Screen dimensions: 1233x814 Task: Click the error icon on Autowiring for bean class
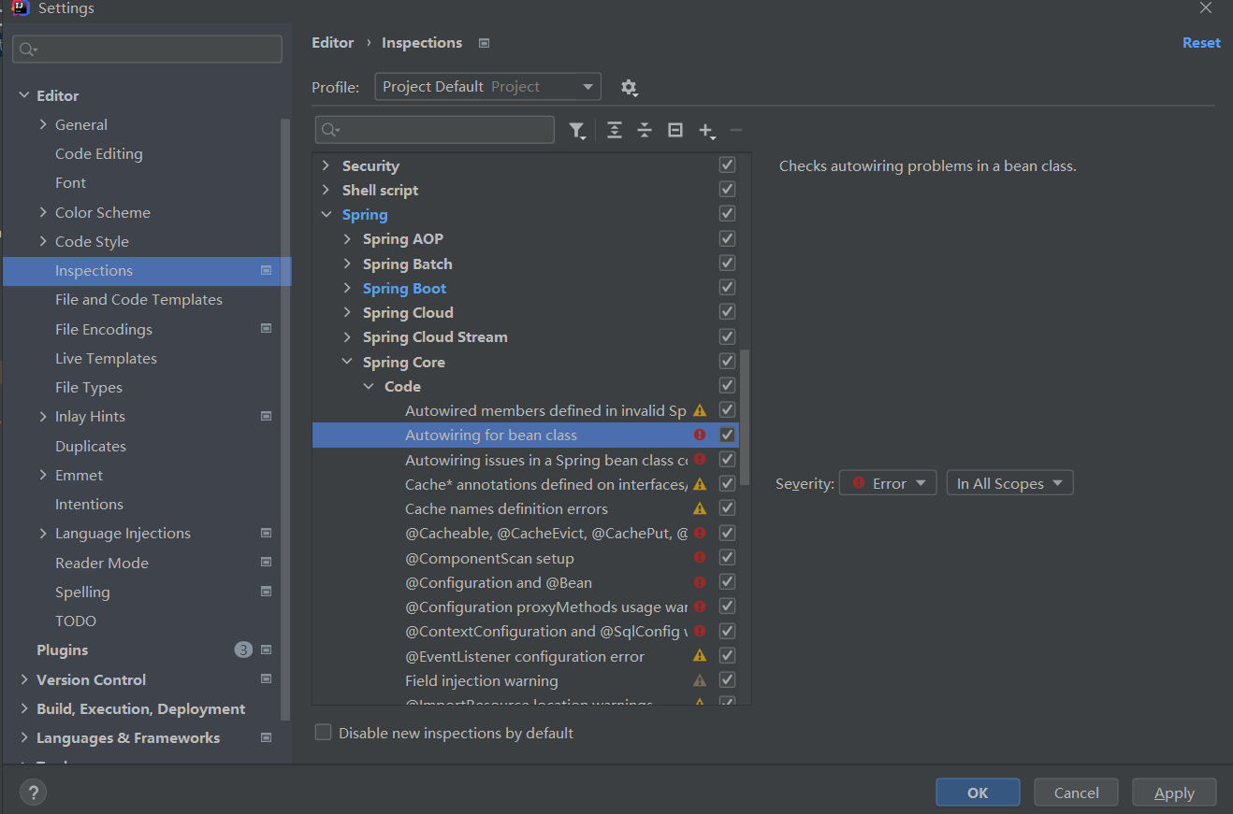700,435
